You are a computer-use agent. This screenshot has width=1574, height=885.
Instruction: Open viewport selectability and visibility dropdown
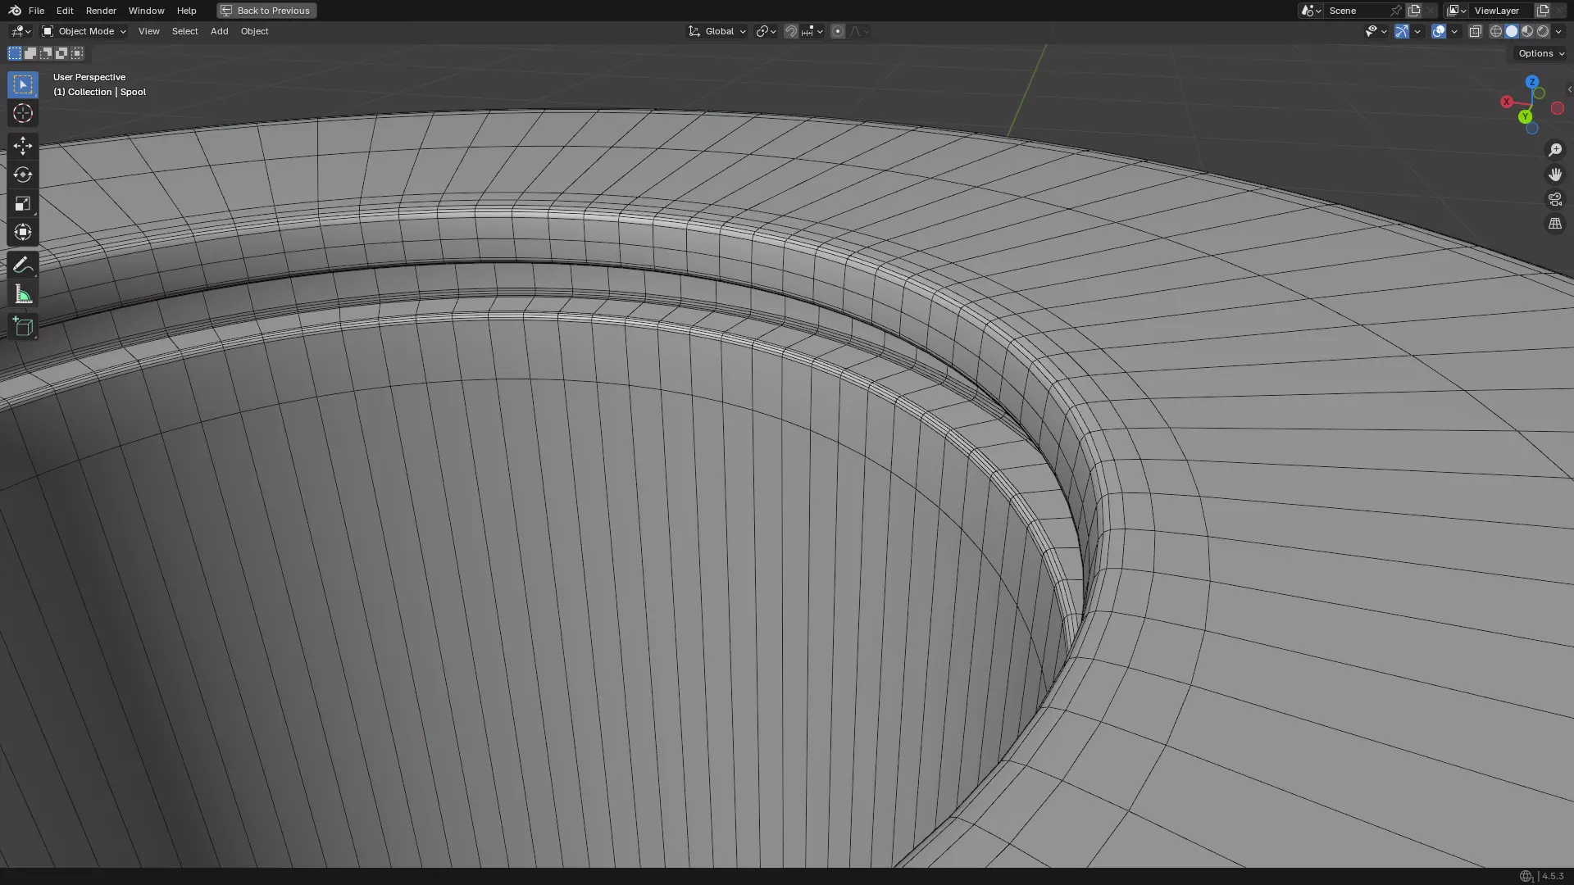coord(1376,31)
